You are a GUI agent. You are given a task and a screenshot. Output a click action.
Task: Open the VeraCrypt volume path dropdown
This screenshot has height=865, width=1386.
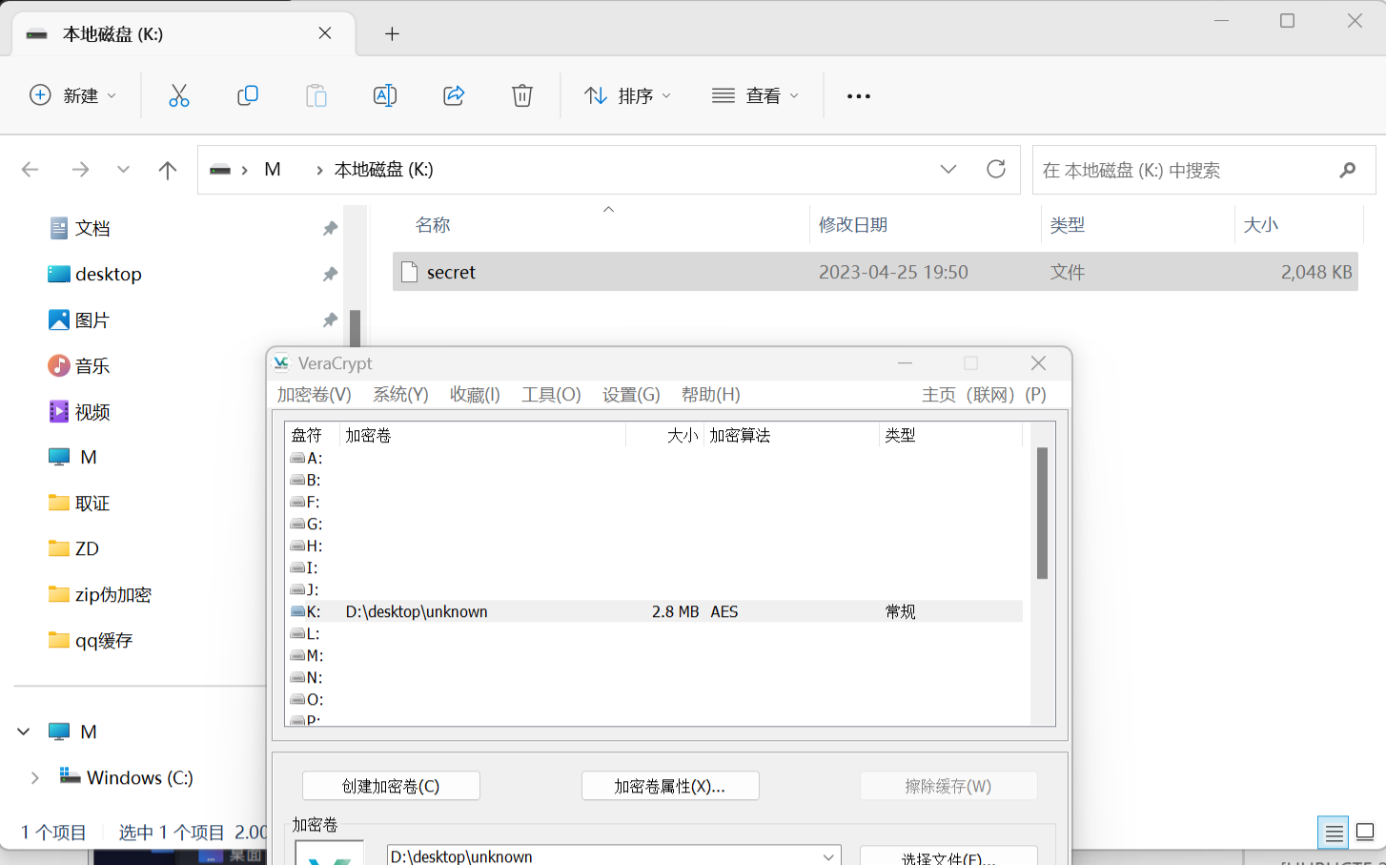828,856
